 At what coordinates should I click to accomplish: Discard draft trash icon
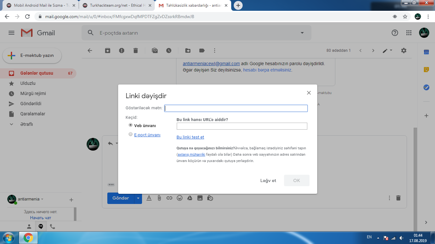click(x=398, y=198)
